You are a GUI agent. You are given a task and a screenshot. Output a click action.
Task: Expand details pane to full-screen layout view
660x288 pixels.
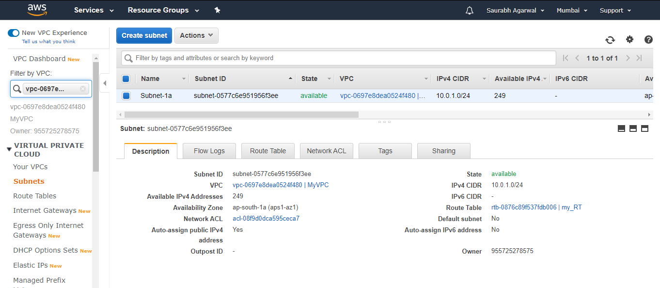pyautogui.click(x=644, y=128)
